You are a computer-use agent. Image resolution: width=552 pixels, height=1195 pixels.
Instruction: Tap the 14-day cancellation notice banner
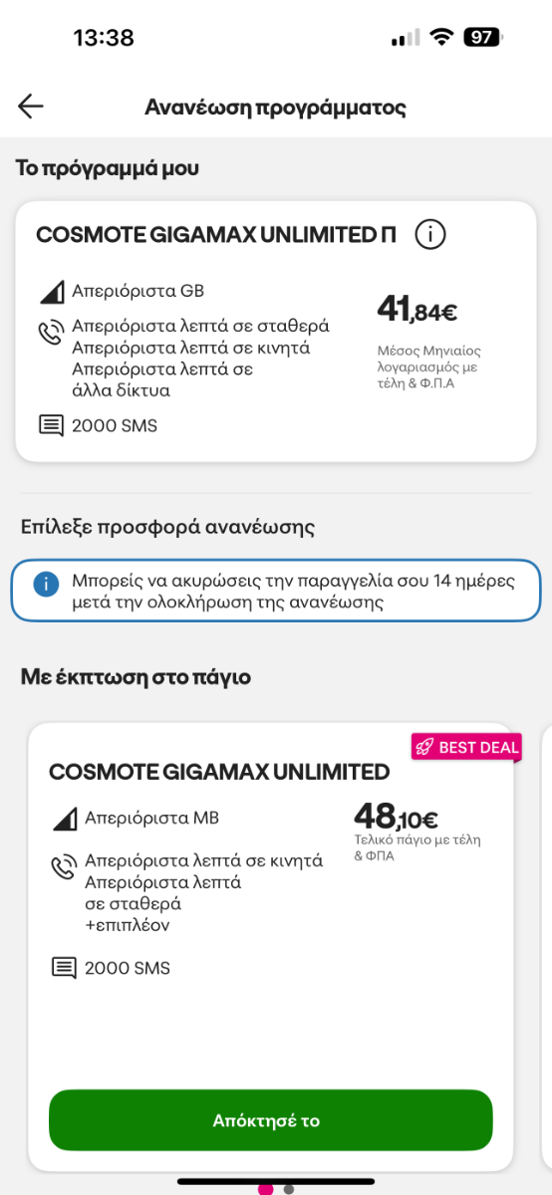click(276, 592)
